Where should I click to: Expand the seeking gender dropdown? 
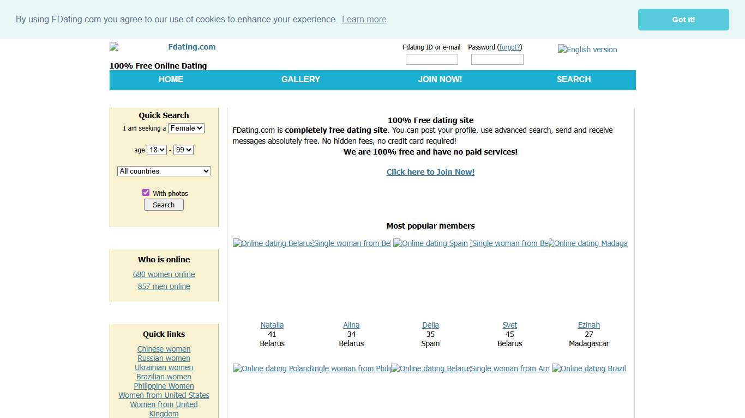186,128
